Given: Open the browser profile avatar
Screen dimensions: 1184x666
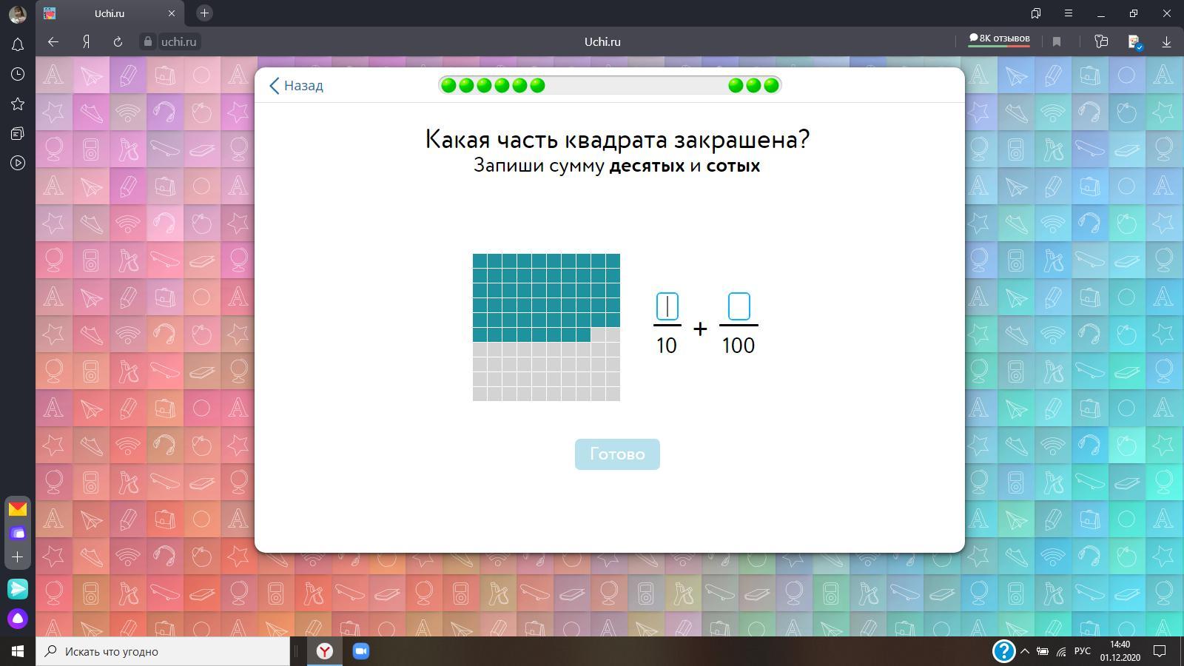Looking at the screenshot, I should click(17, 13).
